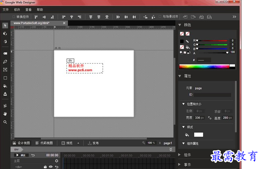
Task: Expand the 组件 panel
Action: tap(179, 155)
